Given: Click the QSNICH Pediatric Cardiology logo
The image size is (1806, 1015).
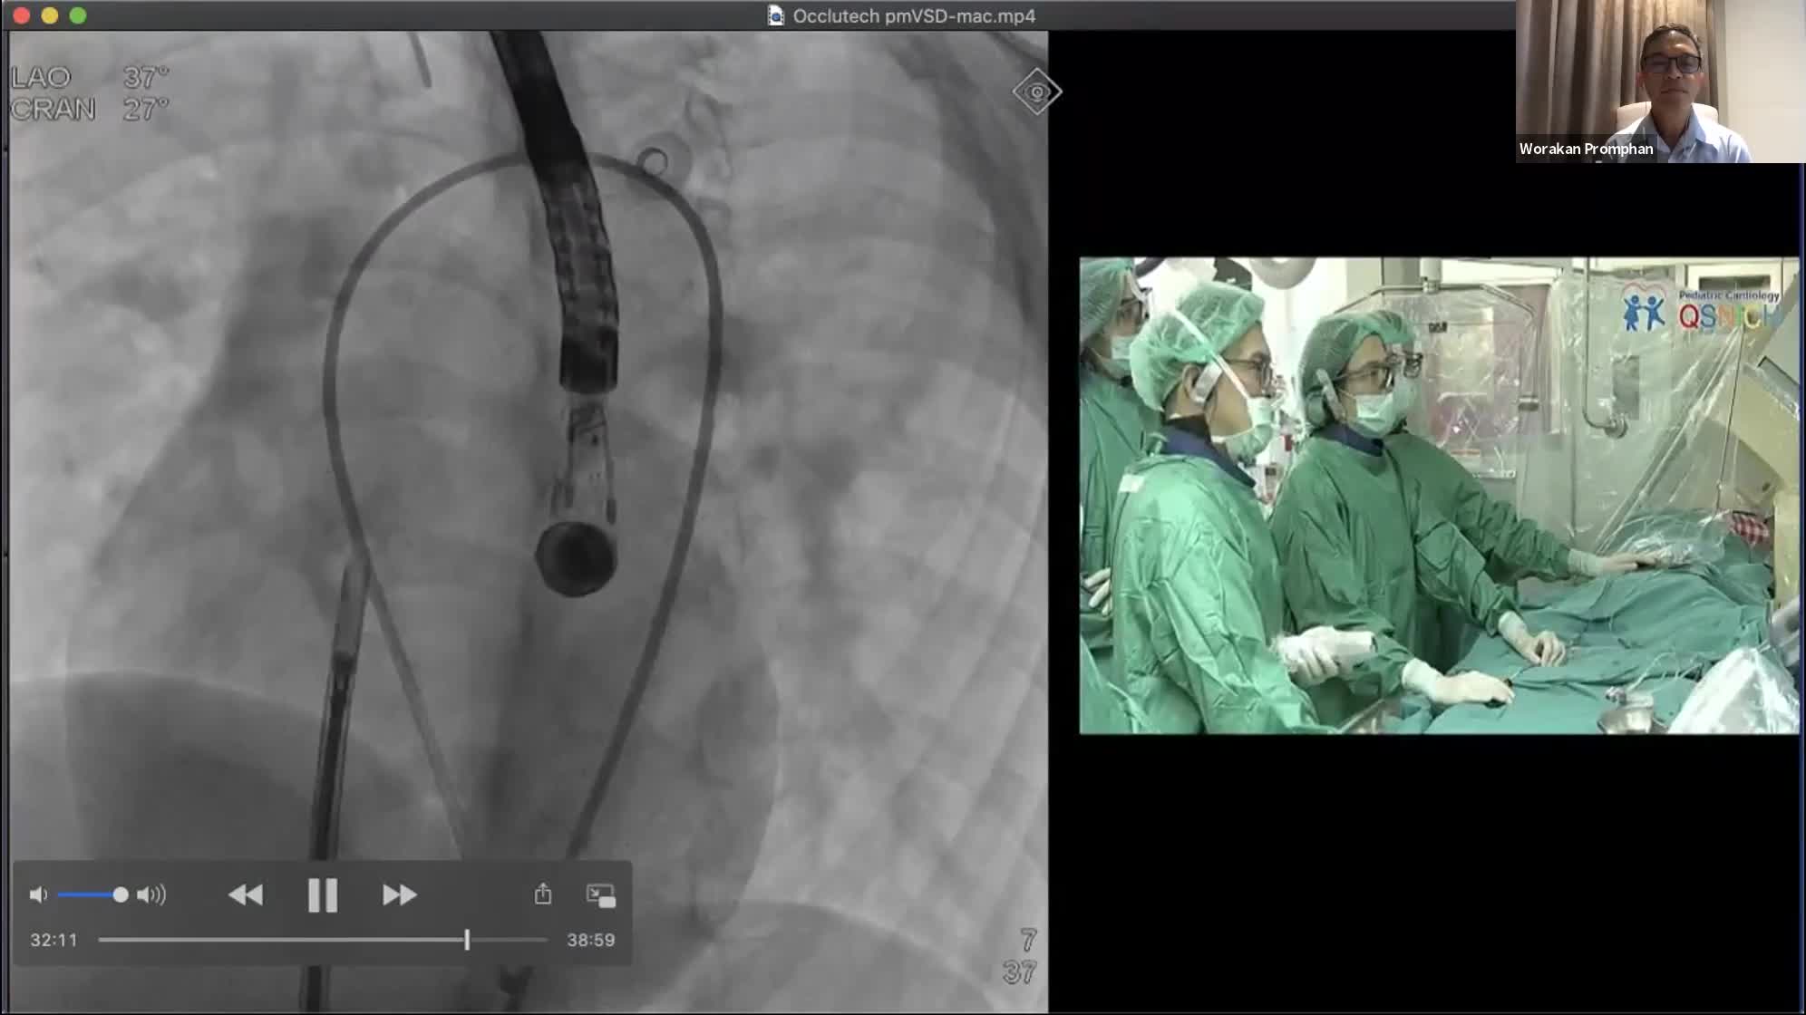Looking at the screenshot, I should pyautogui.click(x=1700, y=310).
